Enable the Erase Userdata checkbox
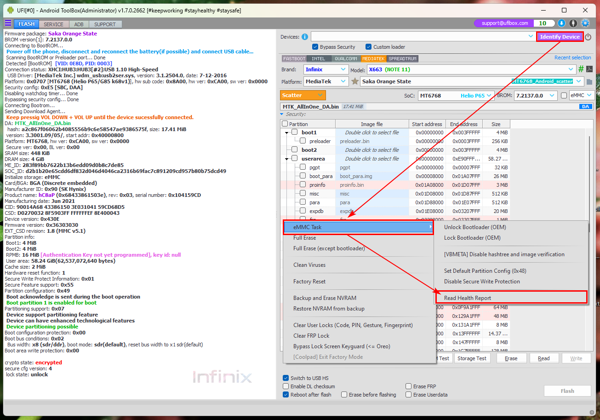The height and width of the screenshot is (420, 600). coord(409,395)
